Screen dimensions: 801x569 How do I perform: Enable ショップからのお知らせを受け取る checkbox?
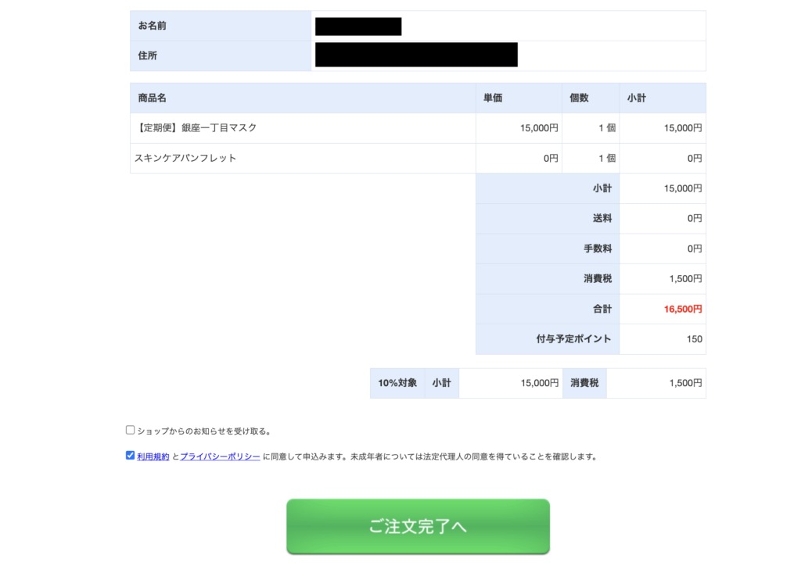131,430
